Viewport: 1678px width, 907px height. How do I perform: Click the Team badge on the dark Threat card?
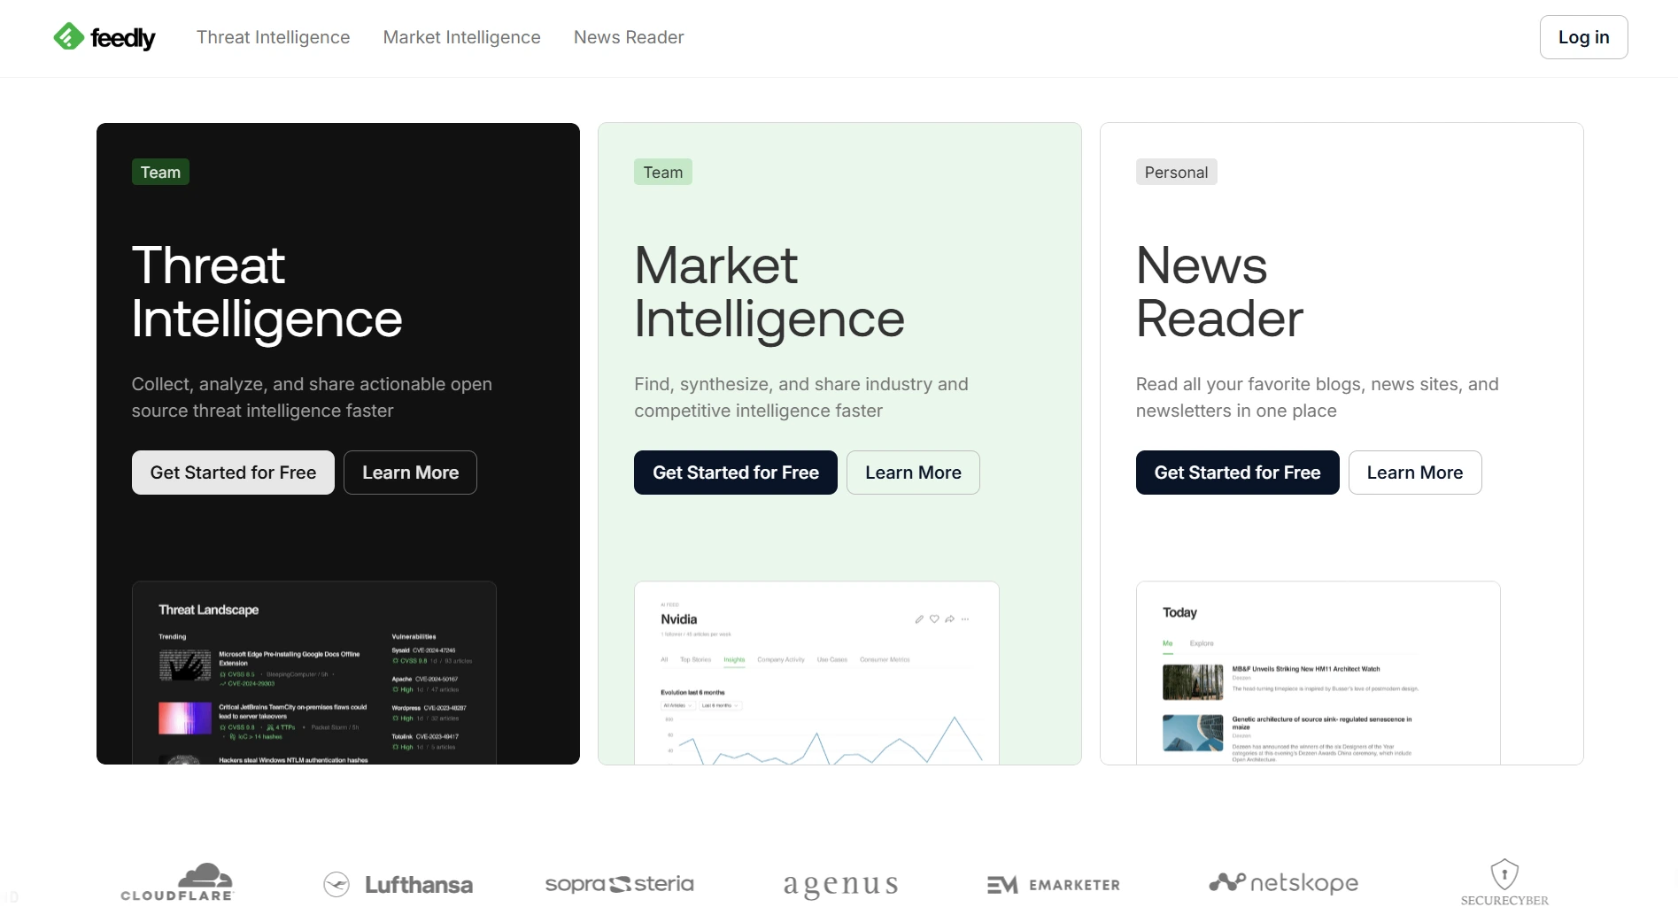(x=160, y=172)
